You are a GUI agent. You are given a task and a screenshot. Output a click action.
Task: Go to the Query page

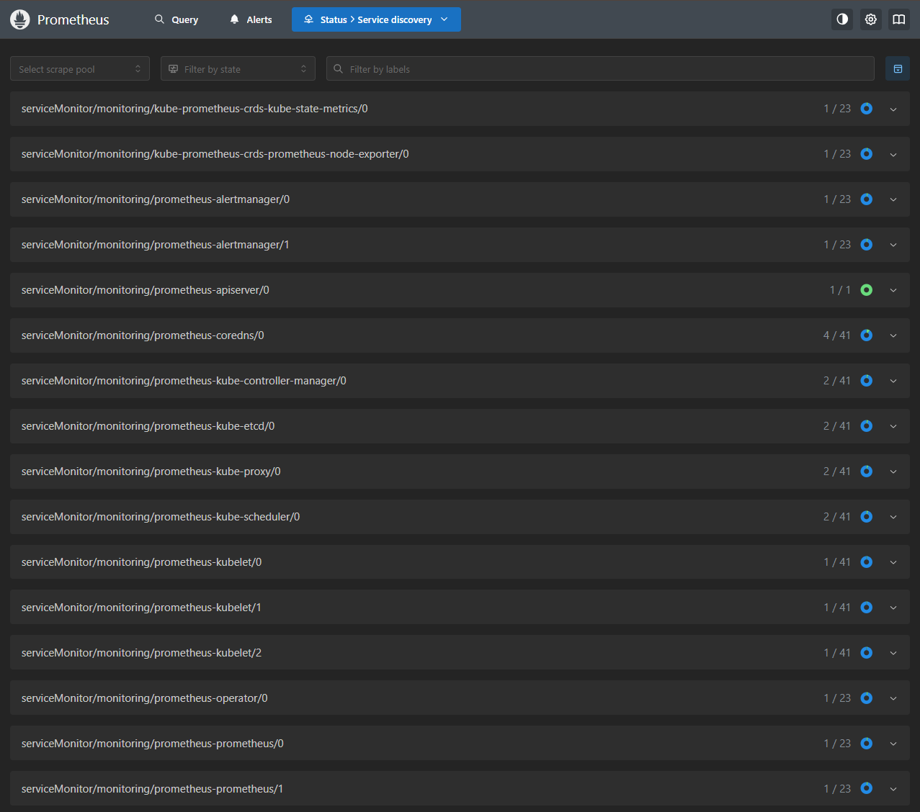coord(177,19)
